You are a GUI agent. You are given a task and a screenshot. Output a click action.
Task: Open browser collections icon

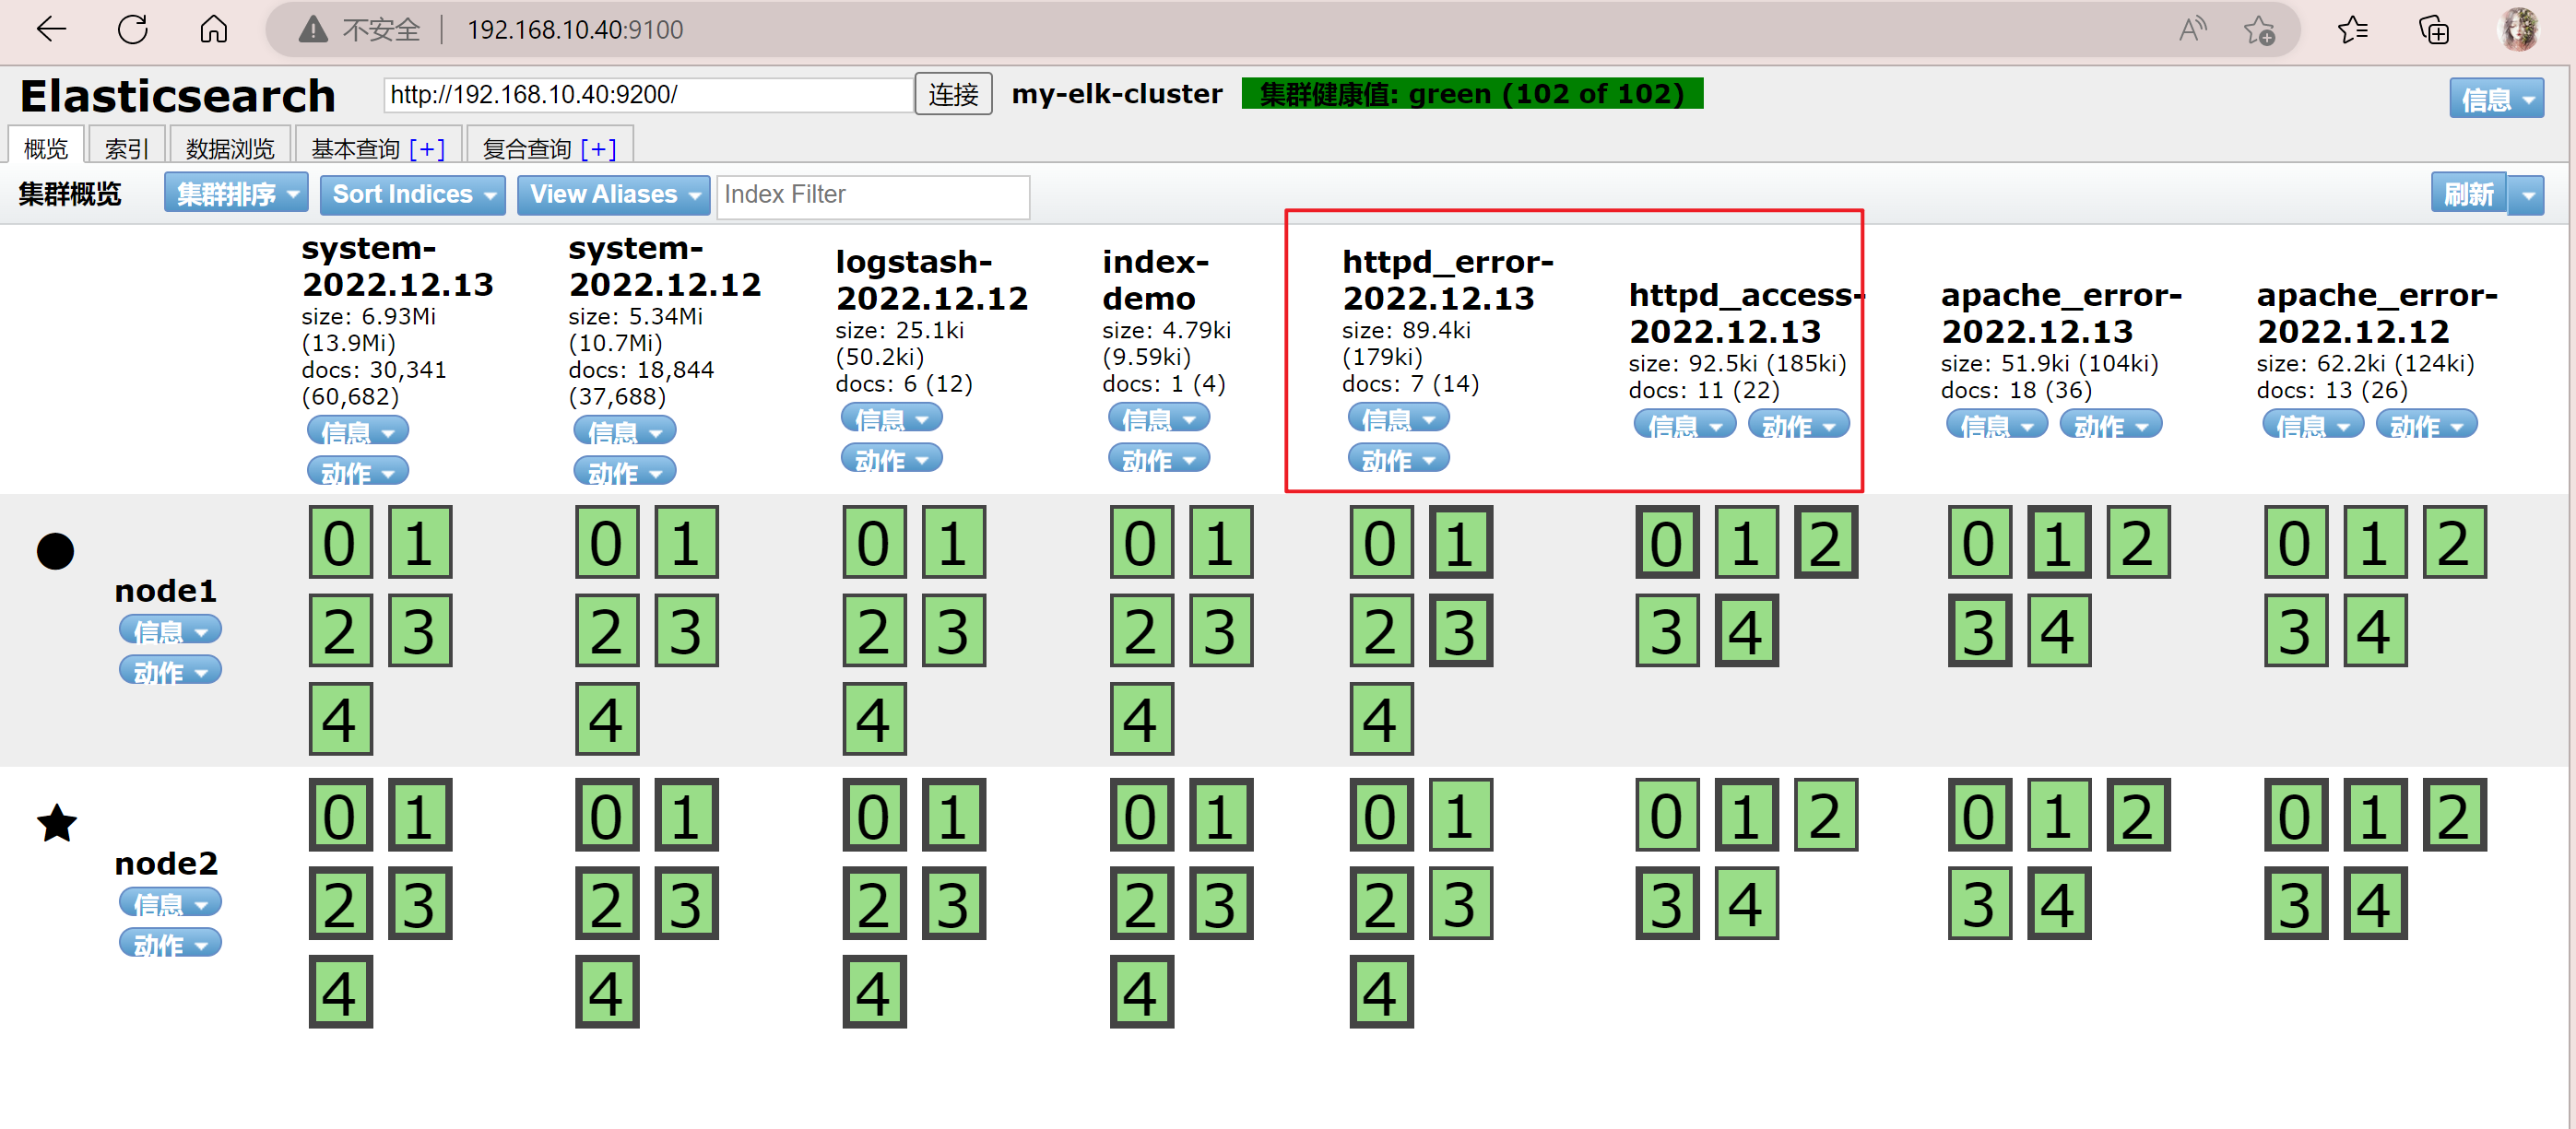pos(2433,30)
